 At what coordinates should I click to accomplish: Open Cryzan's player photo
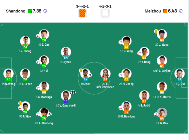tap(66, 52)
